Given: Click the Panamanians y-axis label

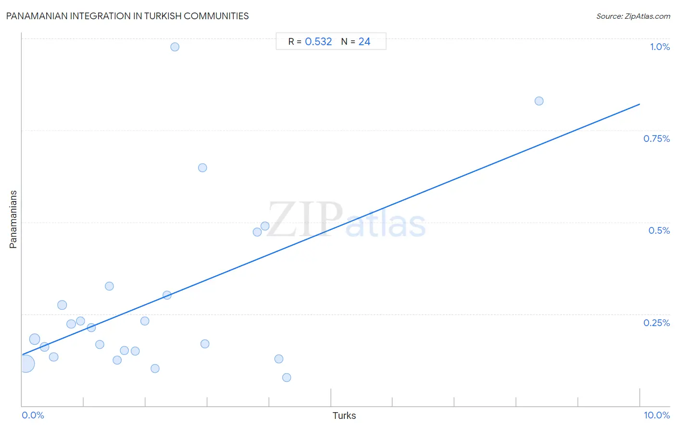Looking at the screenshot, I should point(13,219).
